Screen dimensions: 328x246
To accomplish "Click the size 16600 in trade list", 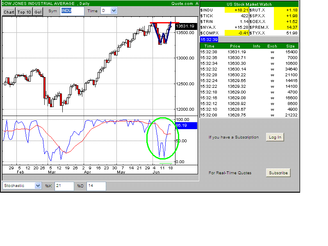I will [291, 98].
